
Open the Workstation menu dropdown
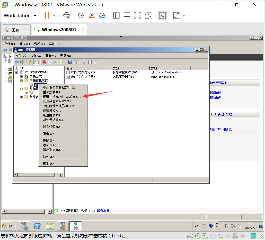coord(20,15)
